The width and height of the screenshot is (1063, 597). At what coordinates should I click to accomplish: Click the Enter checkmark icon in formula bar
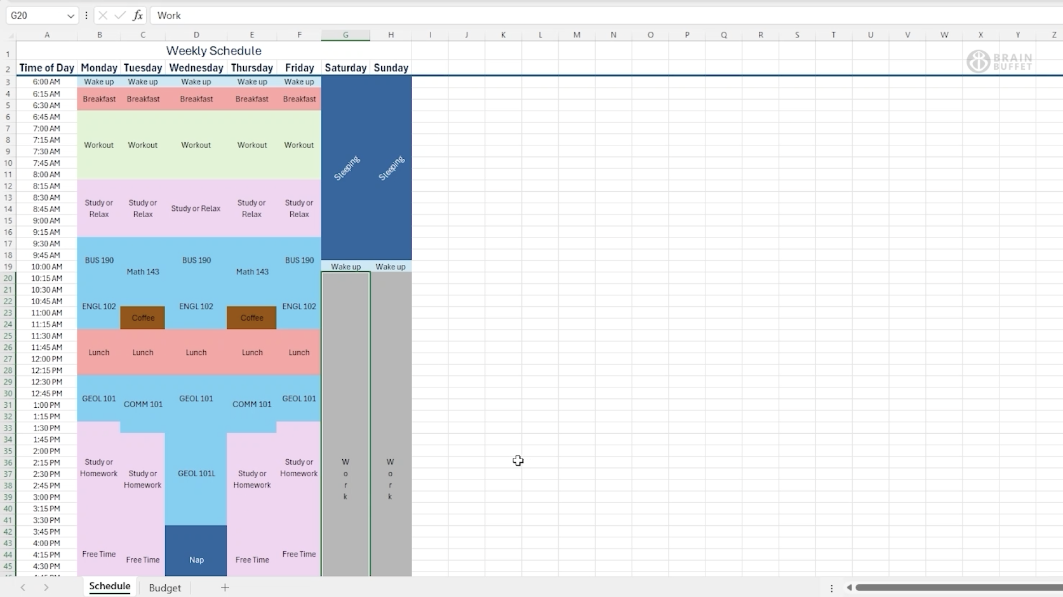point(120,15)
